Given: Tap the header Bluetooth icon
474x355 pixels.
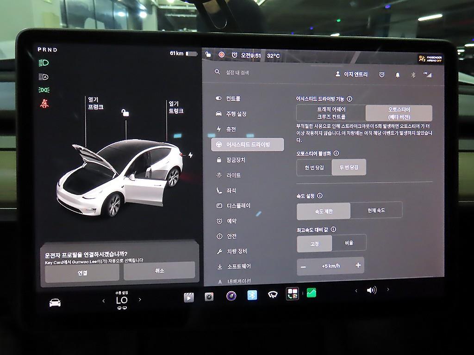Looking at the screenshot, I should point(413,75).
